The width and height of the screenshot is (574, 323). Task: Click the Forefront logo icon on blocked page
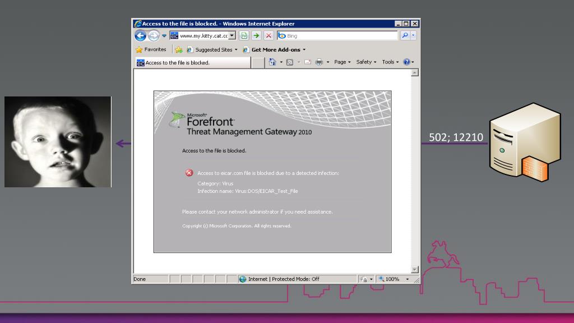(177, 120)
